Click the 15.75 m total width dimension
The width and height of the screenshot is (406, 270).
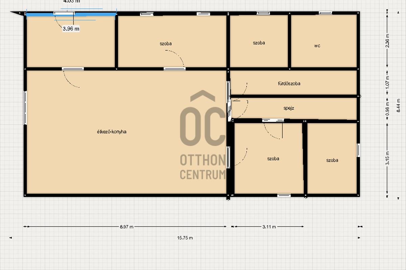click(185, 238)
